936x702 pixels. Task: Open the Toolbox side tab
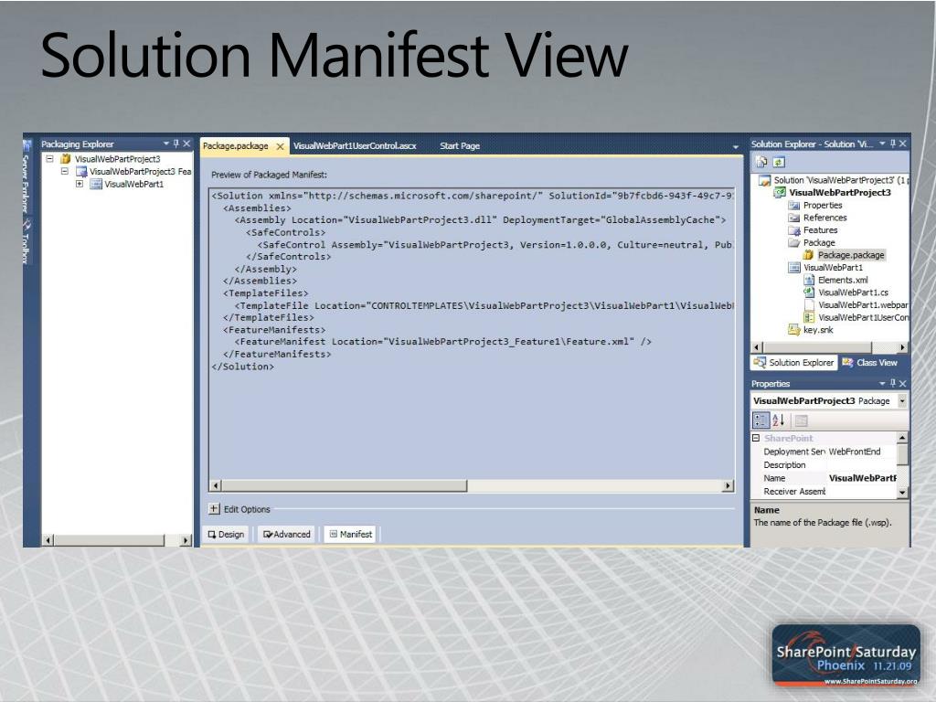pyautogui.click(x=27, y=242)
